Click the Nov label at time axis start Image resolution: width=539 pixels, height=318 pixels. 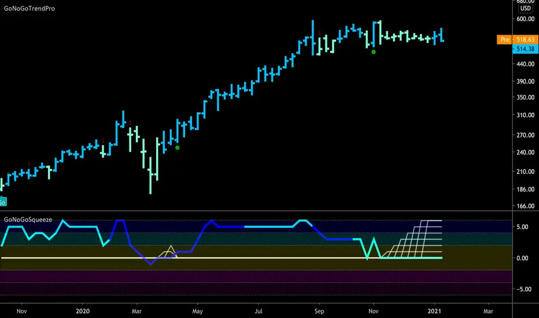tap(21, 311)
